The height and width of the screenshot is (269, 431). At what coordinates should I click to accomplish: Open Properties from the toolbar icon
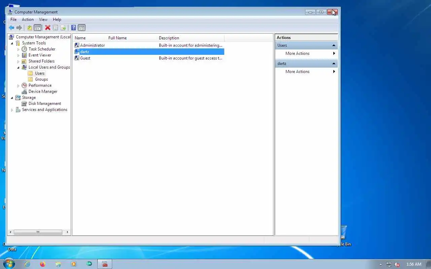click(56, 28)
